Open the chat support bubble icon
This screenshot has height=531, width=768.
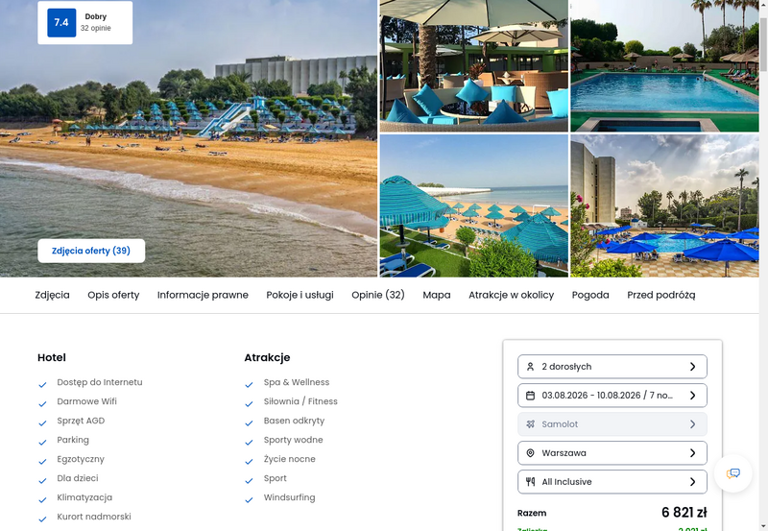(732, 473)
